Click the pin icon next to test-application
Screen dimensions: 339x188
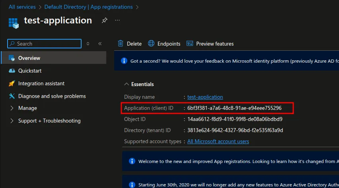tap(105, 20)
